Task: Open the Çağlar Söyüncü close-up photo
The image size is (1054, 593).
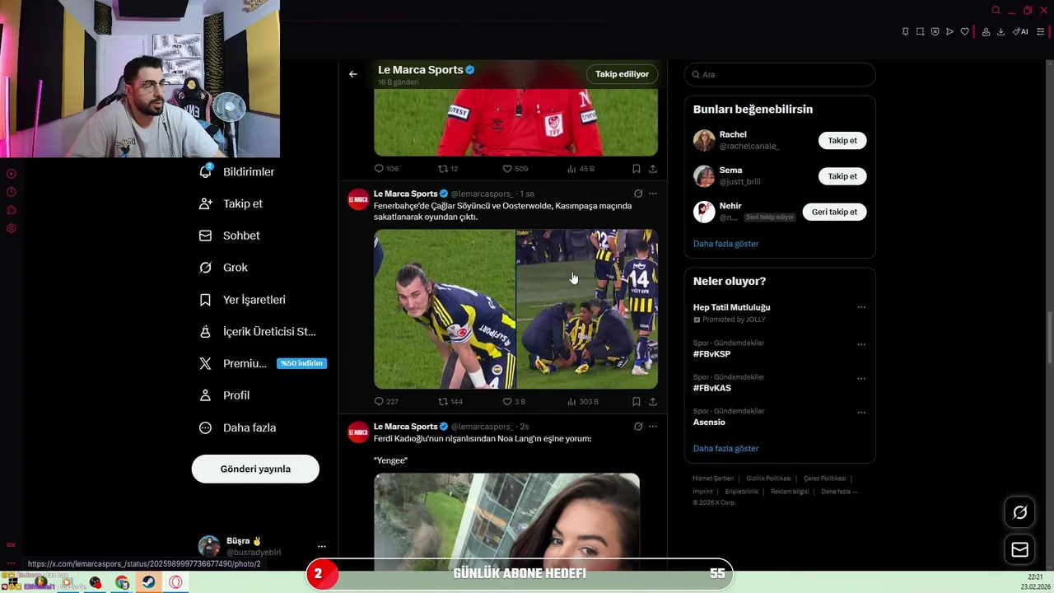Action: [445, 309]
